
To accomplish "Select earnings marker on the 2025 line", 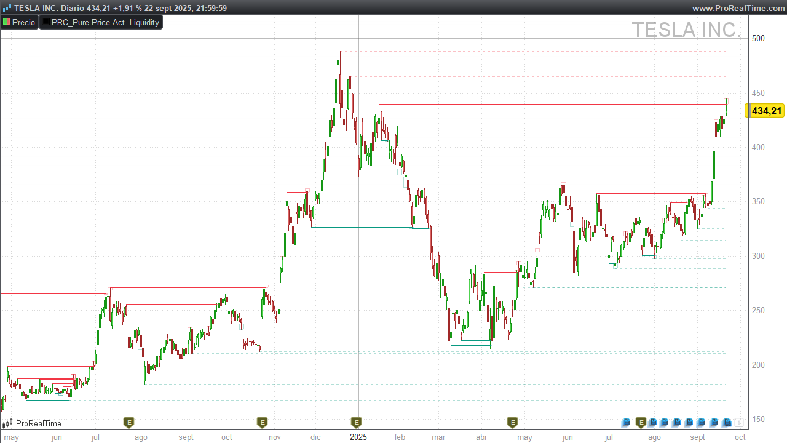I will (356, 422).
